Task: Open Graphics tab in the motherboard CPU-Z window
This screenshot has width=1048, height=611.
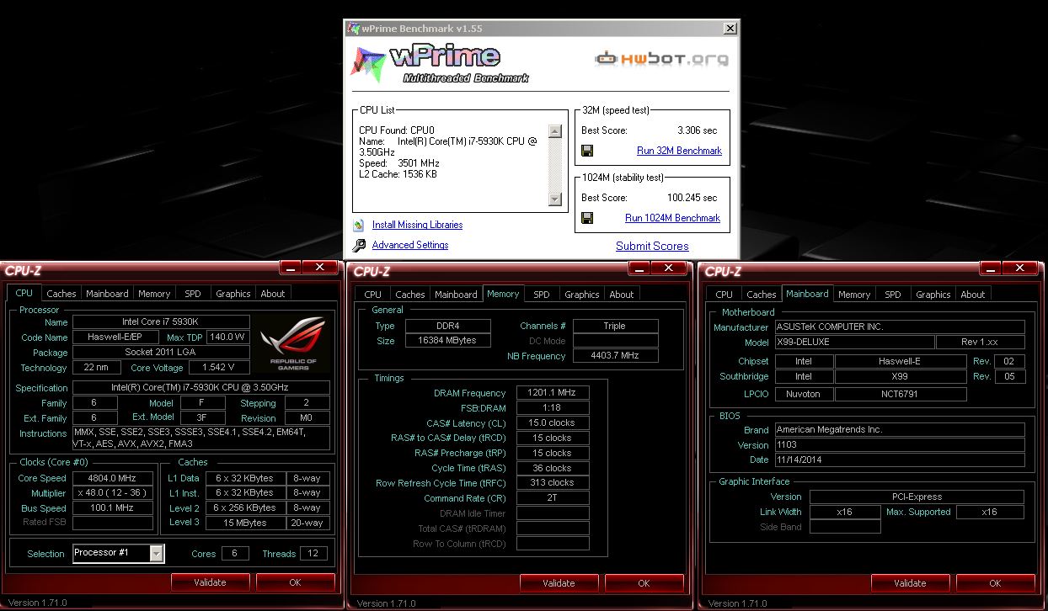Action: pyautogui.click(x=933, y=295)
